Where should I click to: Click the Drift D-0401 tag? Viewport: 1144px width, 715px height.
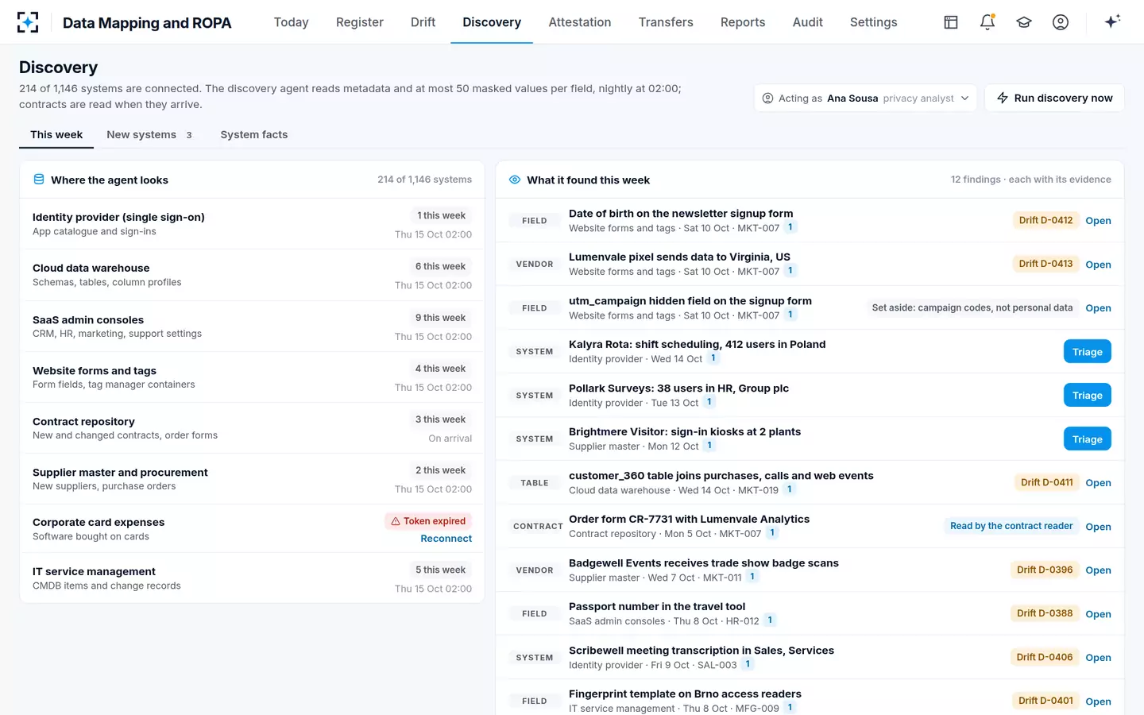click(x=1045, y=701)
